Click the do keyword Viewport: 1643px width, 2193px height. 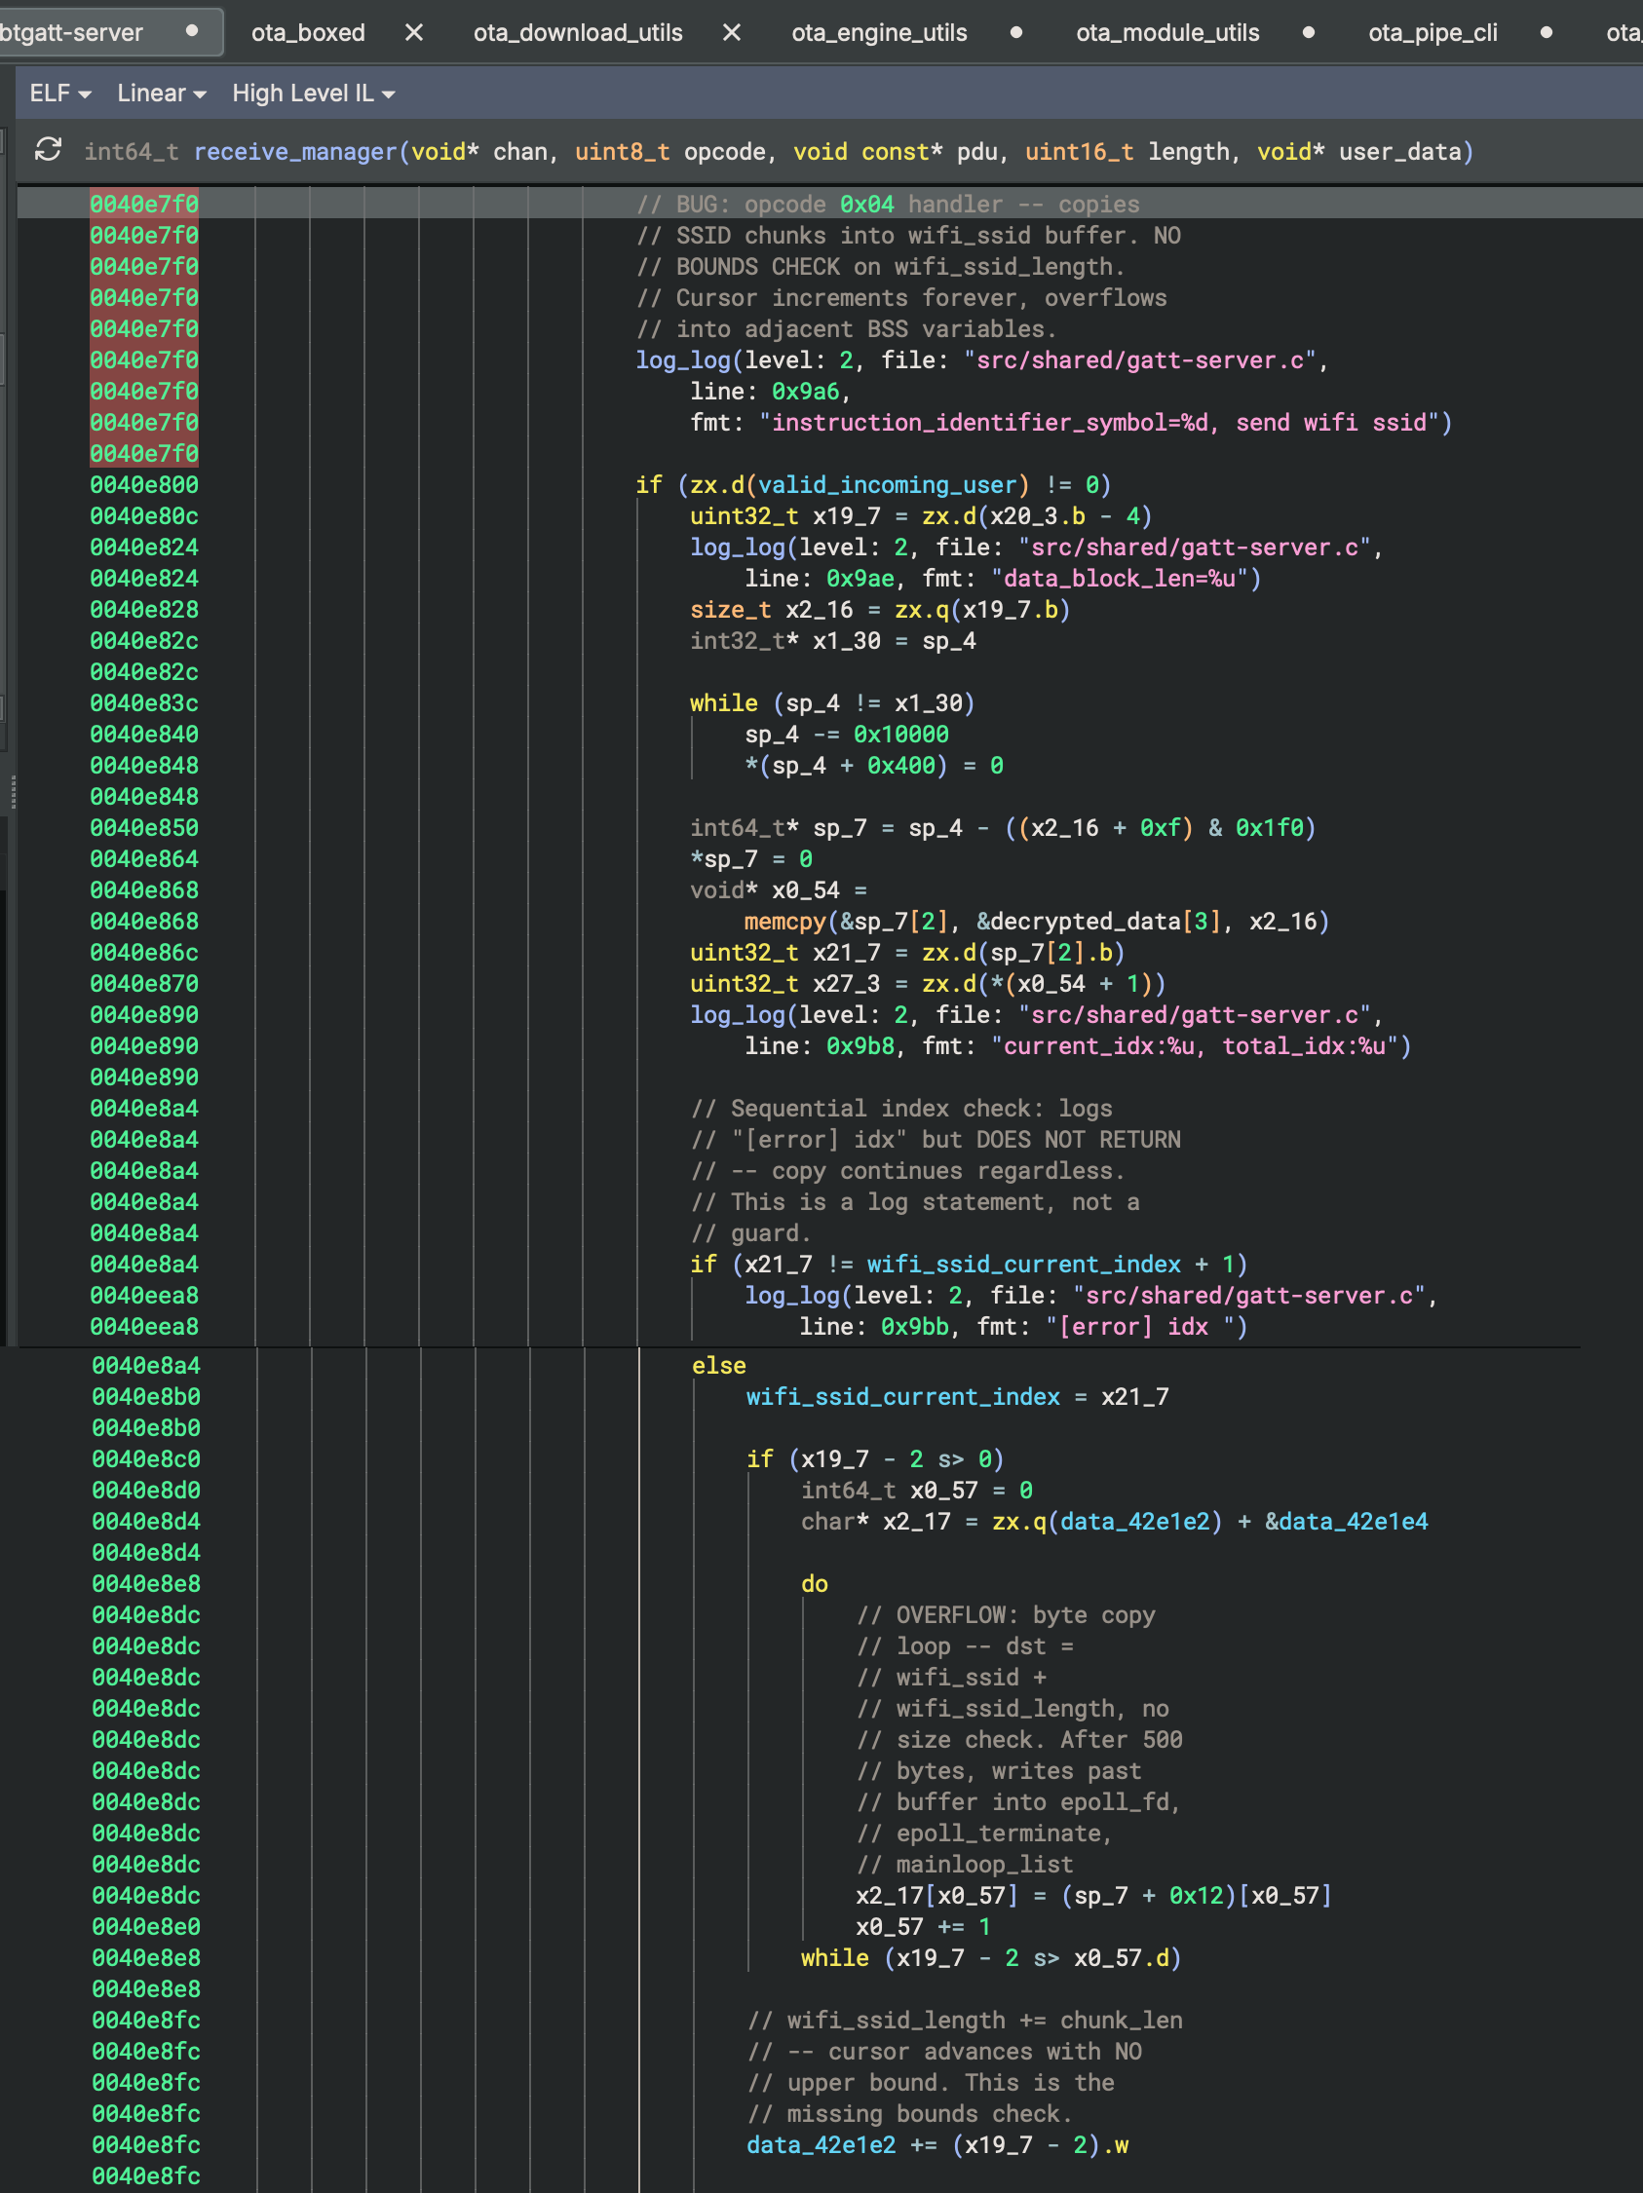point(814,1583)
